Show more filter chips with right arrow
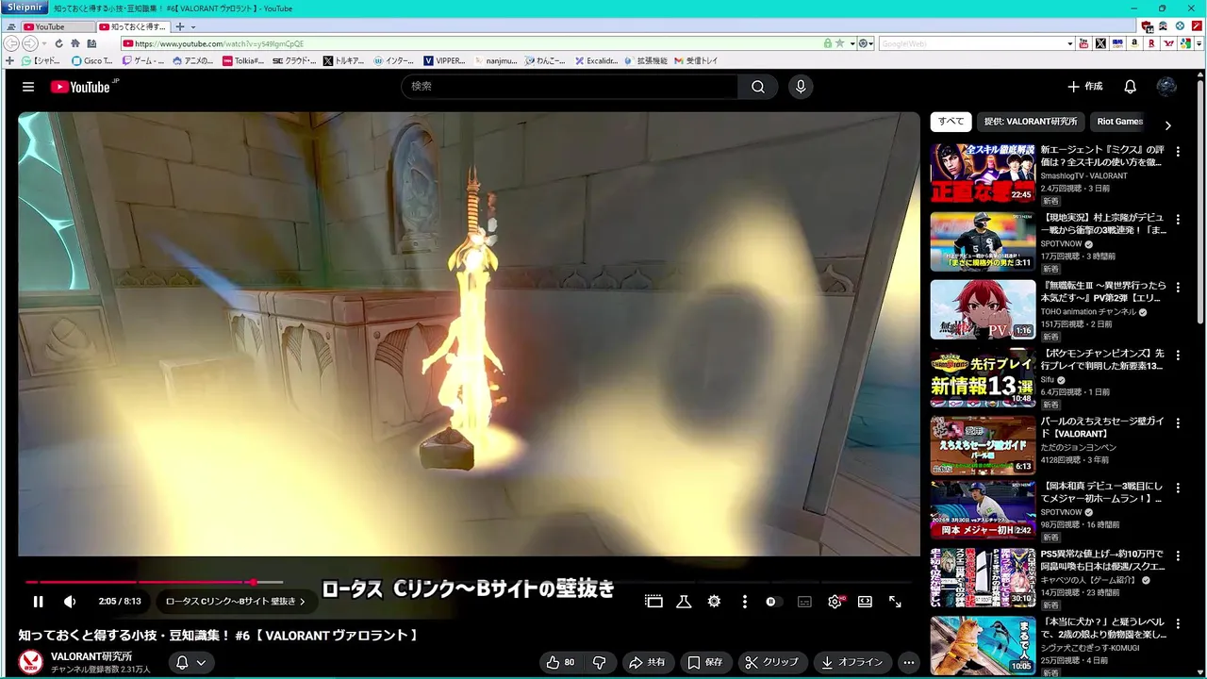This screenshot has width=1207, height=679. (1168, 125)
